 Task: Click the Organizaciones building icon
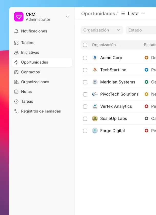(16, 82)
